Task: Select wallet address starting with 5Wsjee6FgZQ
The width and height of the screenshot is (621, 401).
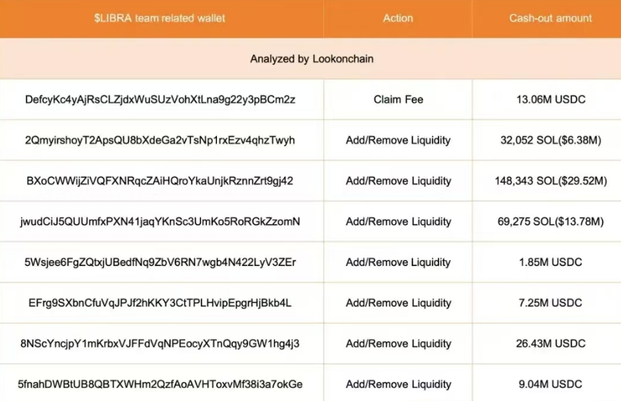Action: [x=160, y=262]
